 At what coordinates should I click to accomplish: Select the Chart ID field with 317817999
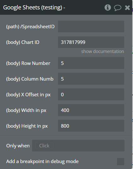pyautogui.click(x=91, y=42)
